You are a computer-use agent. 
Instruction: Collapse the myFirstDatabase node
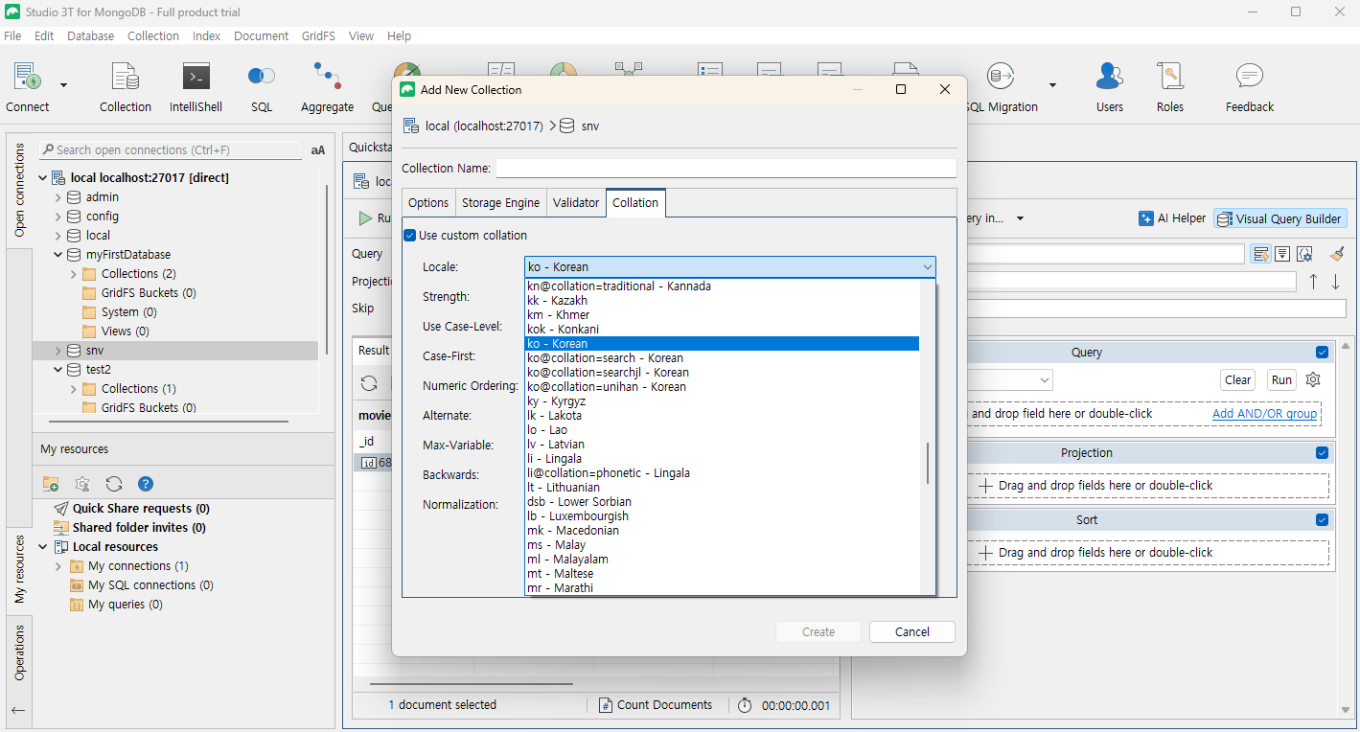click(x=58, y=255)
